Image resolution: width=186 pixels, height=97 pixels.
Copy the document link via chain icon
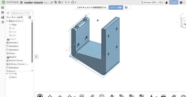coord(52,2)
